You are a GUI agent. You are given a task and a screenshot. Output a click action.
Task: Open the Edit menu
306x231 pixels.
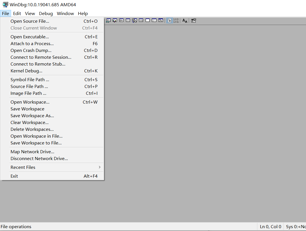point(17,13)
